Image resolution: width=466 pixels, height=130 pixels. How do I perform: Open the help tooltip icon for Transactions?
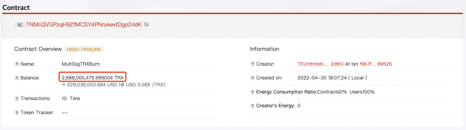point(16,98)
